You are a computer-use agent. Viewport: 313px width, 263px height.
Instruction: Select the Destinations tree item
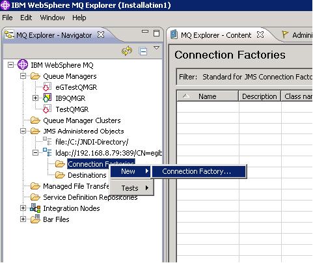[x=87, y=175]
